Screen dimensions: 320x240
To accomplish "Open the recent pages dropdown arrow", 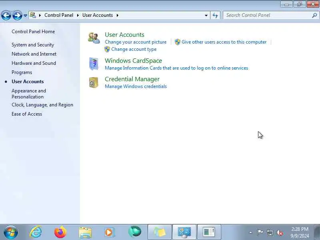I will [25, 15].
